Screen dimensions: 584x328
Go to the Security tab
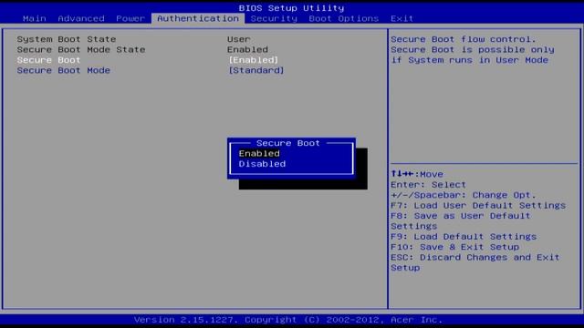pos(274,18)
